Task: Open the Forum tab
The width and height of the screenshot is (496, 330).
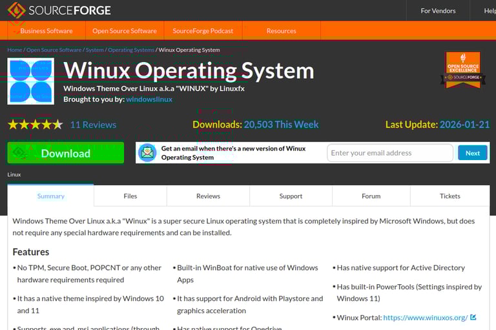Action: (x=371, y=196)
